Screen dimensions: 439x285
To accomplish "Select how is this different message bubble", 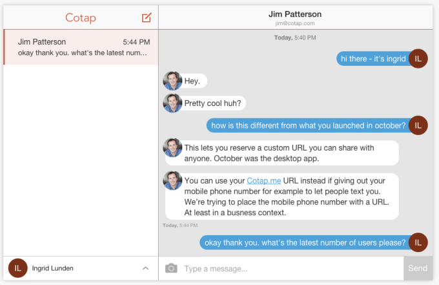I will point(308,125).
